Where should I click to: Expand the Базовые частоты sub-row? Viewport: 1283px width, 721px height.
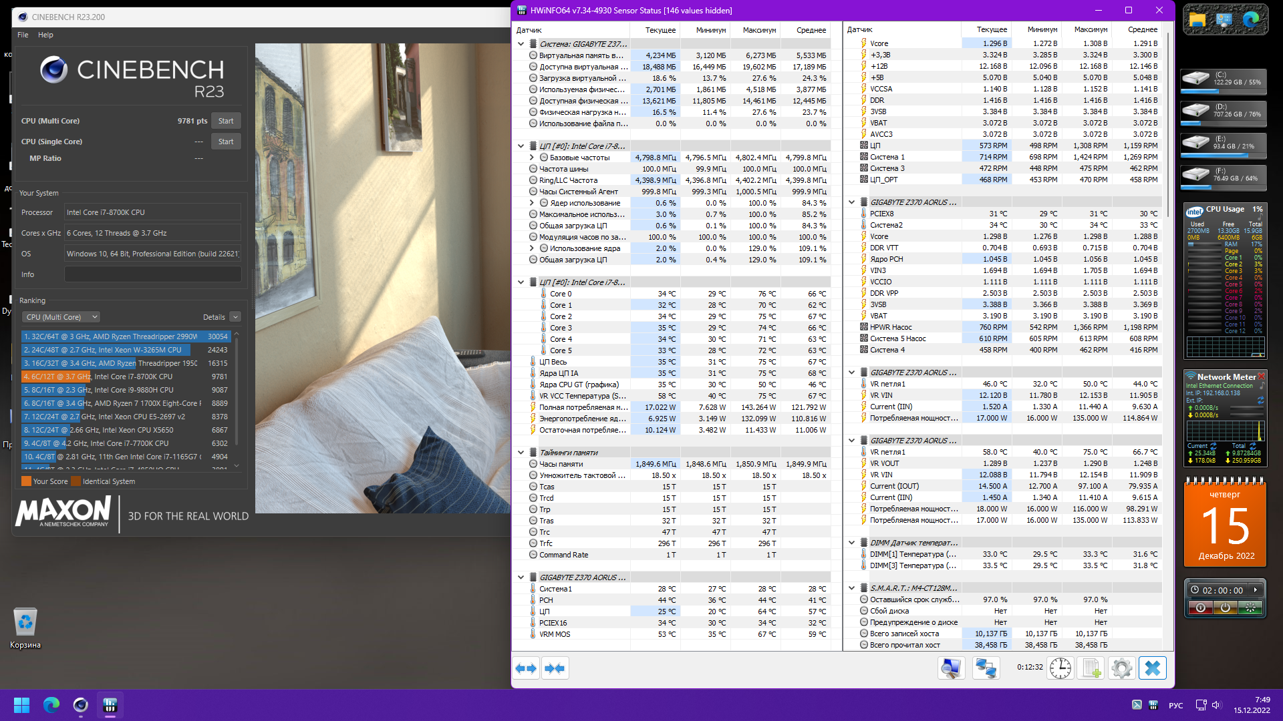(x=532, y=158)
